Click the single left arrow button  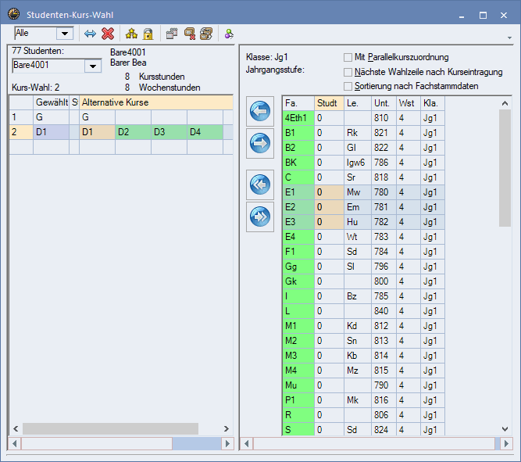point(259,112)
